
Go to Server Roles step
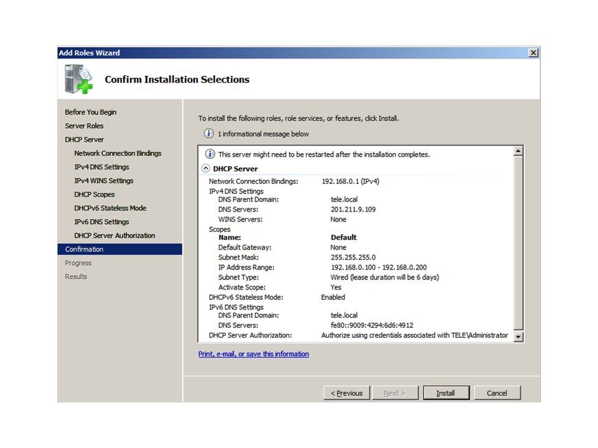pos(84,126)
